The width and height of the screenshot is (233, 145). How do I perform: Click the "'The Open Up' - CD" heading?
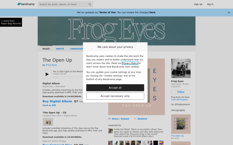point(54,113)
